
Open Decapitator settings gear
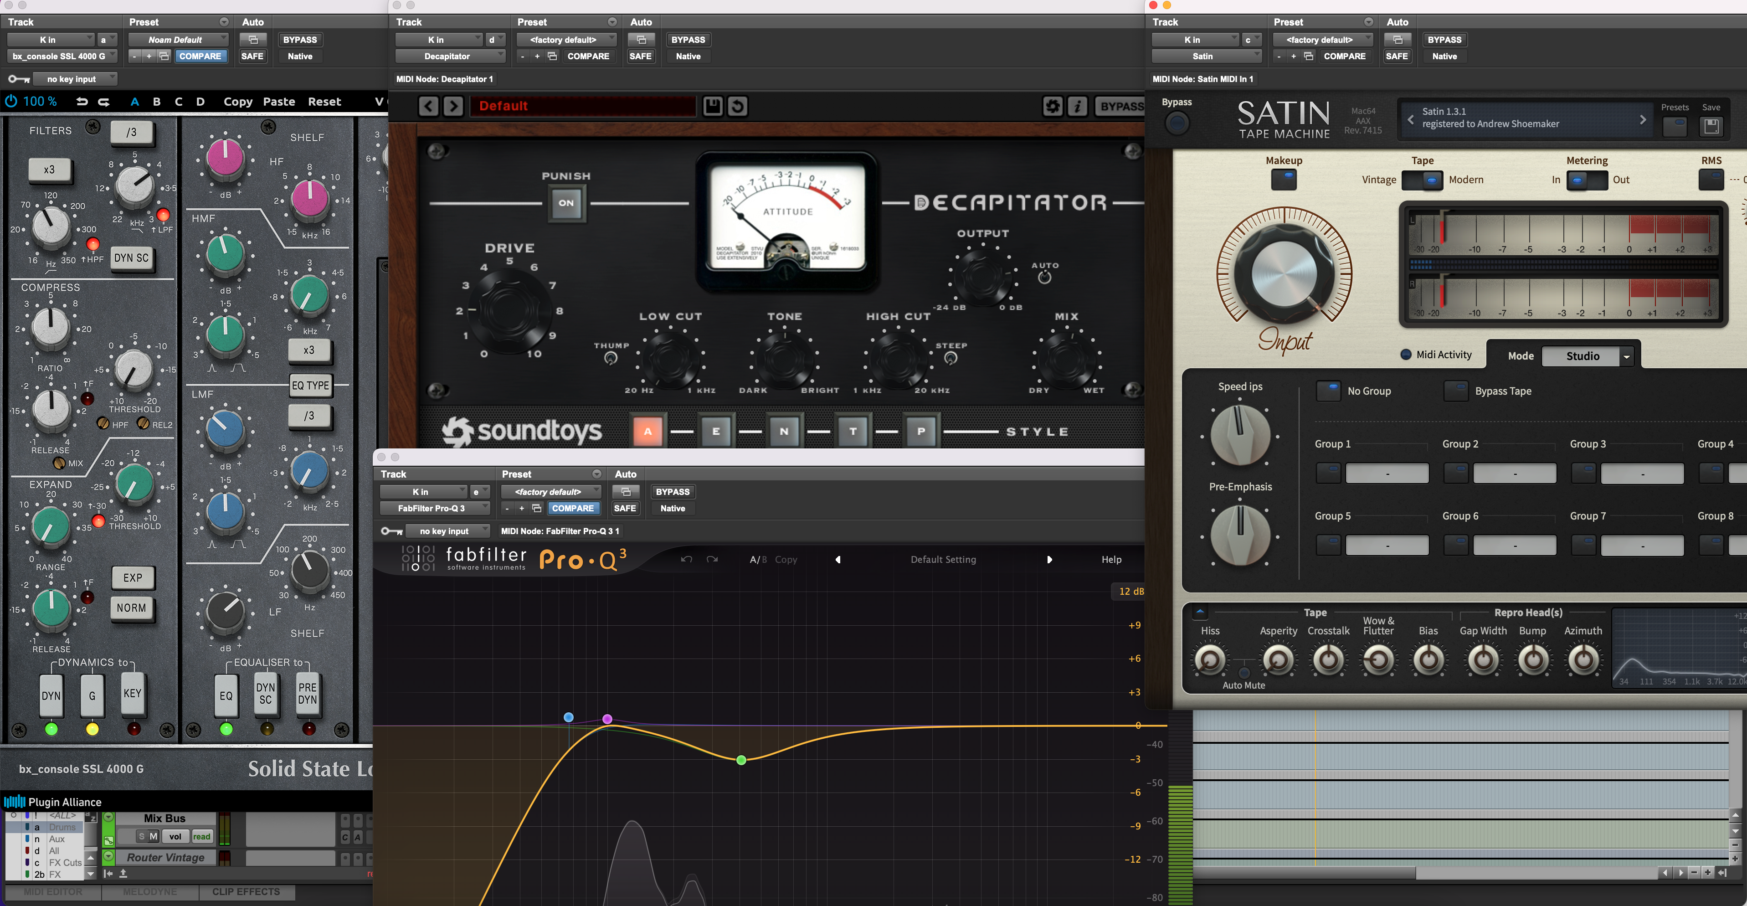[1052, 106]
